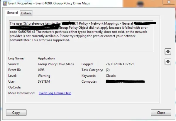Select the Keywords value 'Classic'
The image size is (176, 121).
point(111,76)
